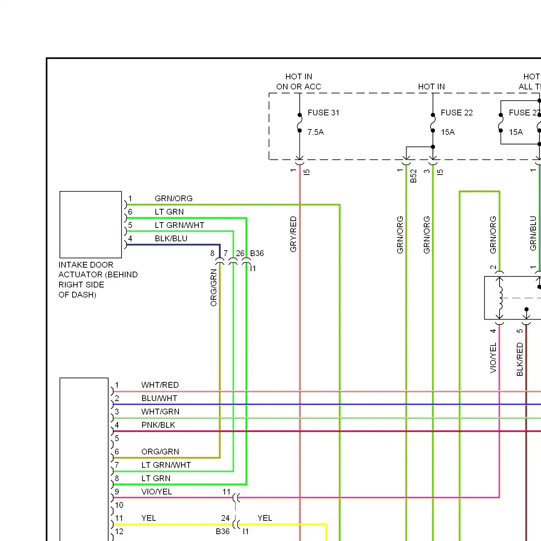Image resolution: width=541 pixels, height=541 pixels.
Task: Select the PNK/BLK wire label
Action: point(158,425)
